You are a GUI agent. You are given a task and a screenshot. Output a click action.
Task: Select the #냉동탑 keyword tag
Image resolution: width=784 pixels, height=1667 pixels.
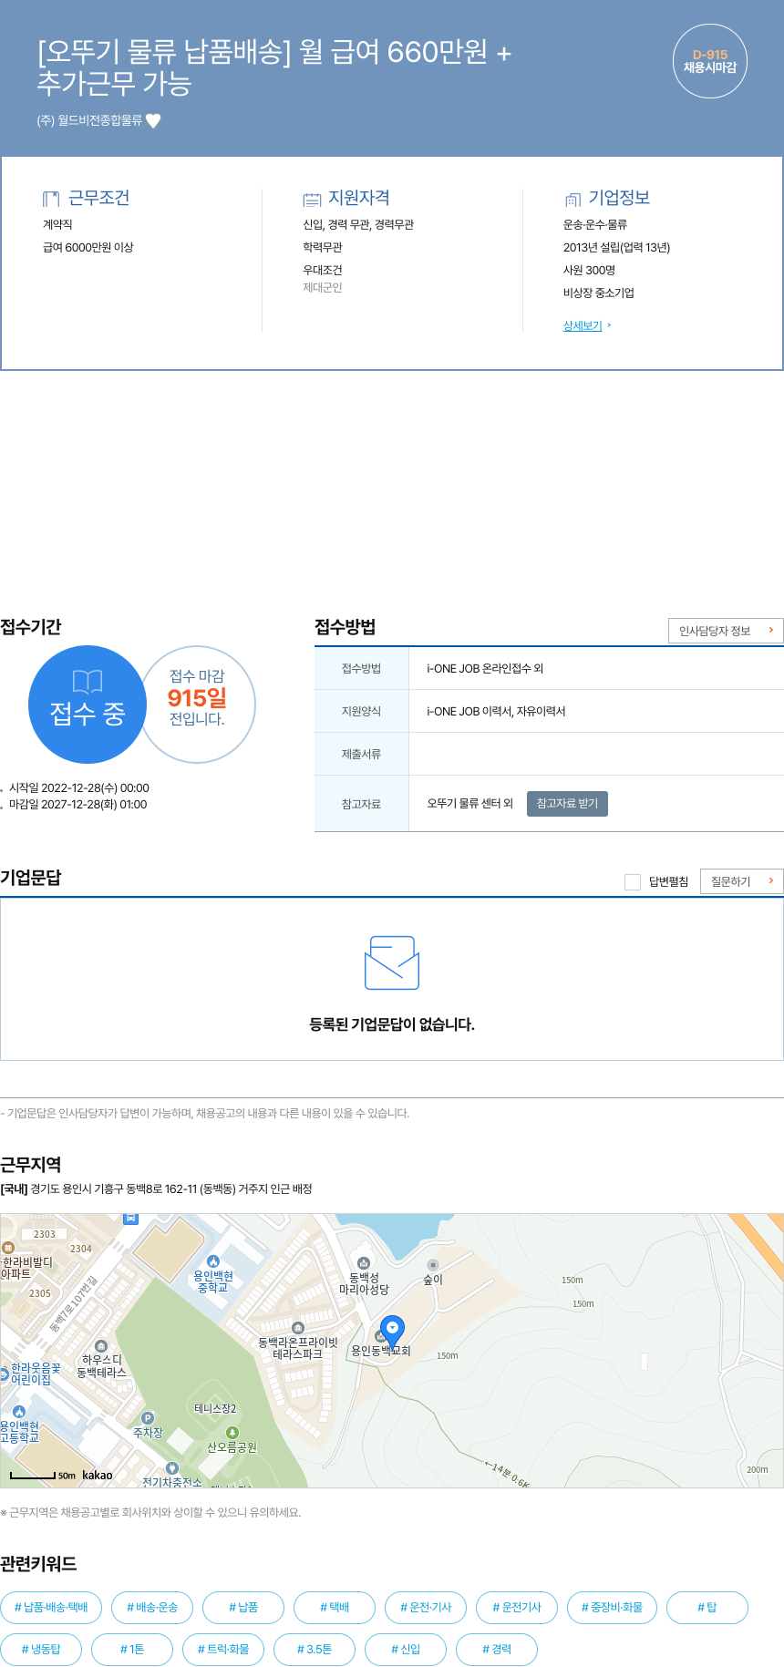tap(41, 1649)
